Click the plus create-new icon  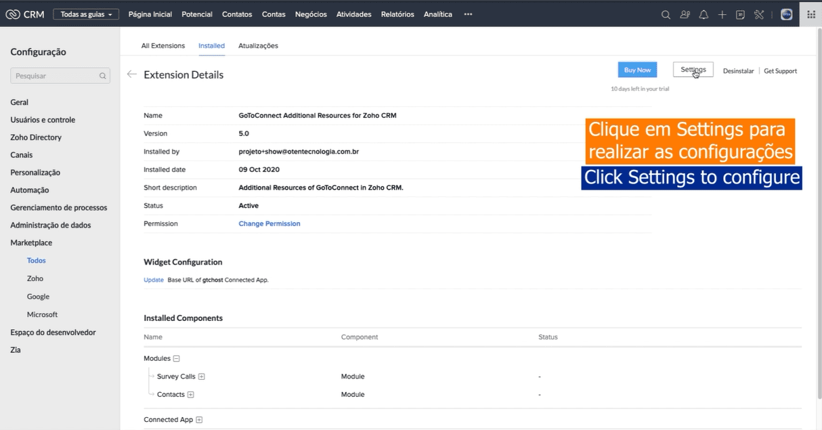click(x=722, y=14)
